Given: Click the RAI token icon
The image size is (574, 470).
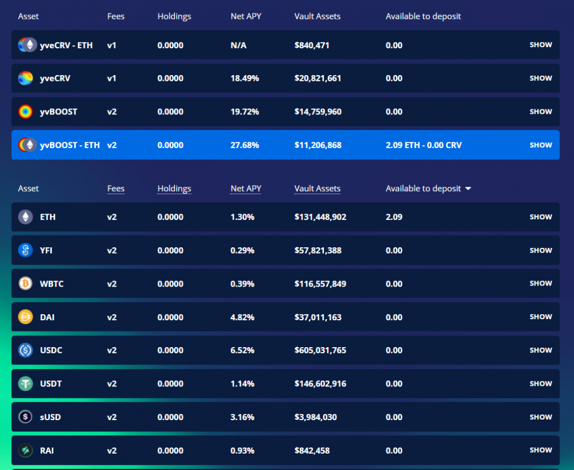Looking at the screenshot, I should (x=25, y=450).
